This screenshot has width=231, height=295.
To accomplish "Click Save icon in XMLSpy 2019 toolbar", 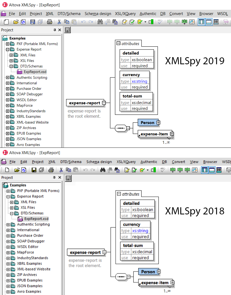I will click(x=32, y=22).
